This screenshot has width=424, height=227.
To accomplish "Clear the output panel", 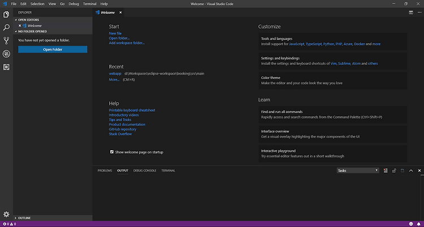I will click(x=386, y=171).
